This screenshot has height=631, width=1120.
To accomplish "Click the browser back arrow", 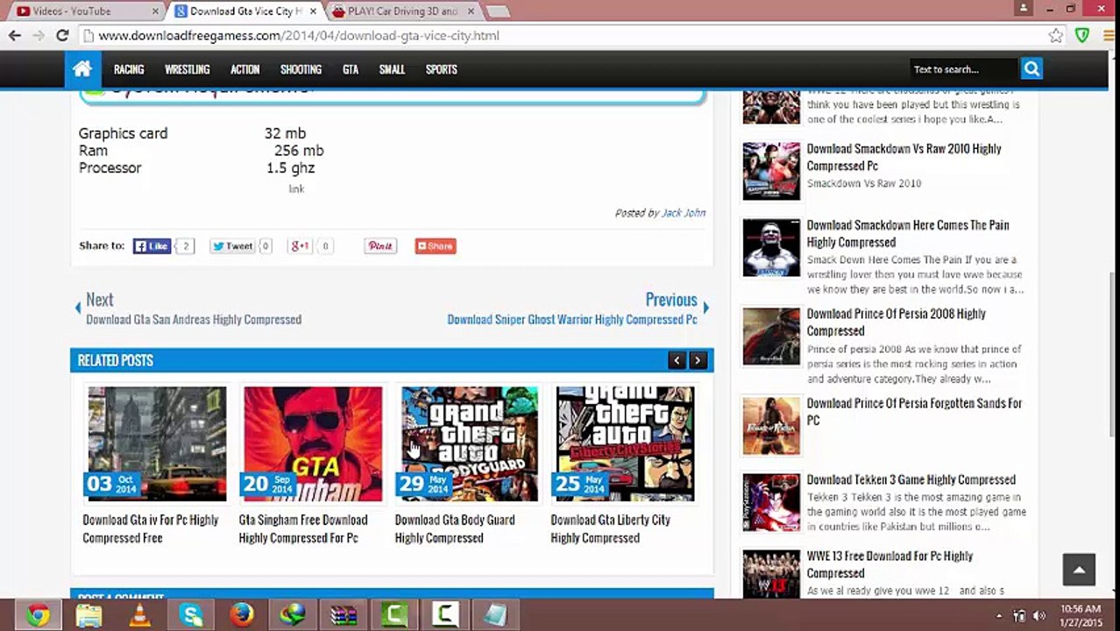I will pyautogui.click(x=15, y=35).
